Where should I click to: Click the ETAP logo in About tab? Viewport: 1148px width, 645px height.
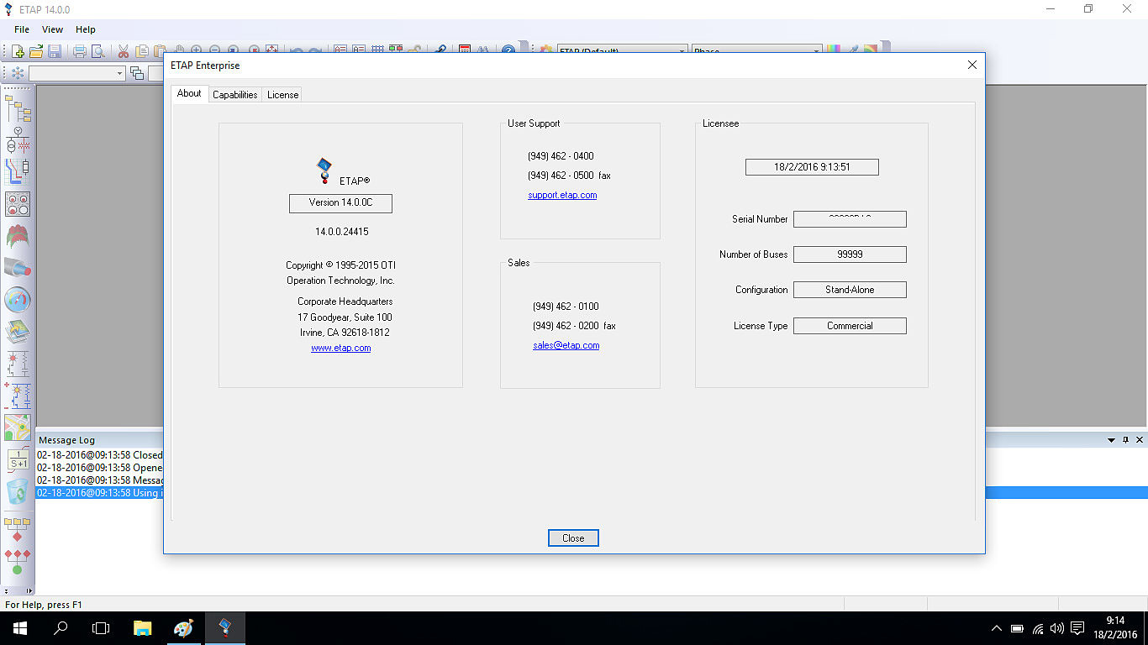tap(324, 170)
